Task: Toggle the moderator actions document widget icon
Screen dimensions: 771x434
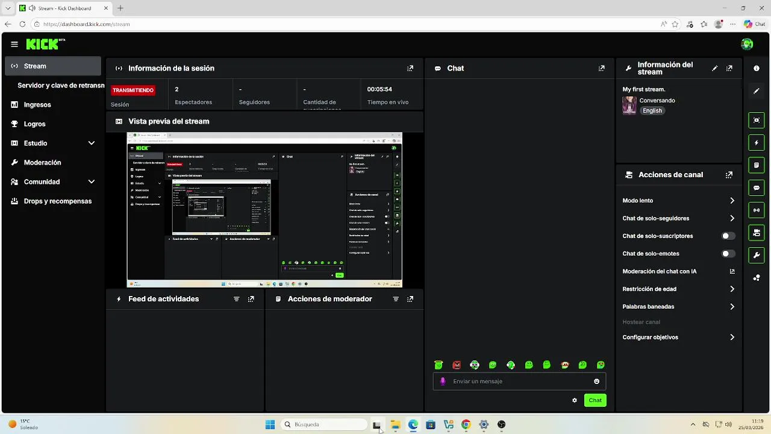Action: [x=757, y=165]
